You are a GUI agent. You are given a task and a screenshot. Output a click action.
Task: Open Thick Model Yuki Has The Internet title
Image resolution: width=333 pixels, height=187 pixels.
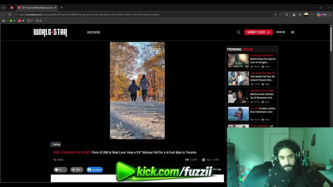pyautogui.click(x=262, y=78)
